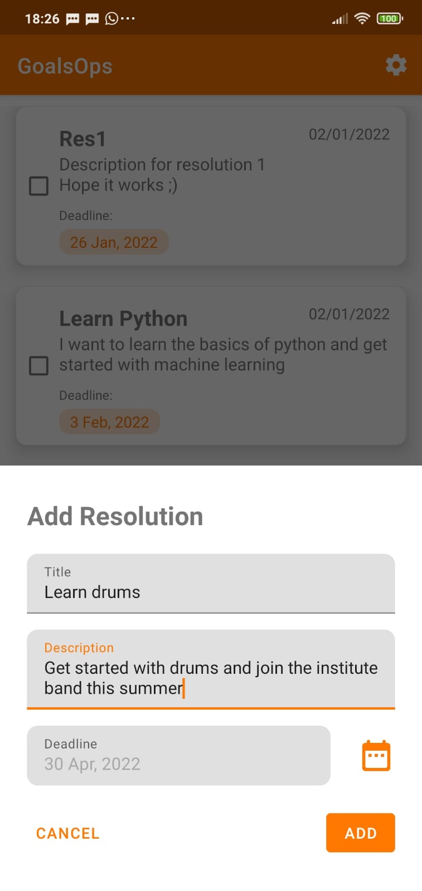This screenshot has width=422, height=891.
Task: Check the Learn Python resolution checkbox
Action: 38,365
